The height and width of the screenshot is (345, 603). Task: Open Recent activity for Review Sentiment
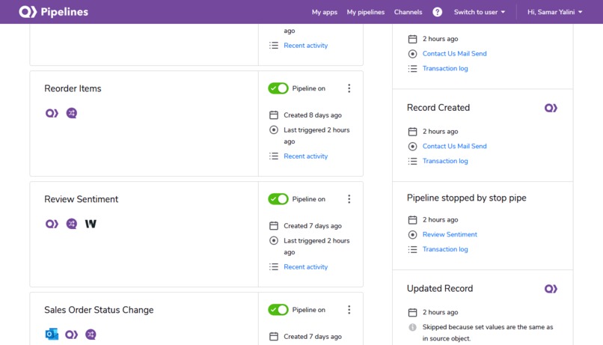click(306, 267)
